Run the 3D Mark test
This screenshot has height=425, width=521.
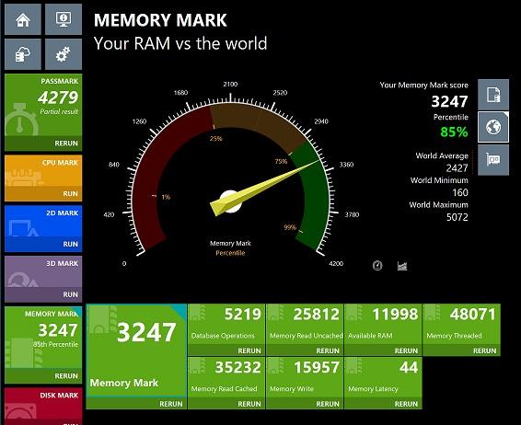tap(70, 294)
